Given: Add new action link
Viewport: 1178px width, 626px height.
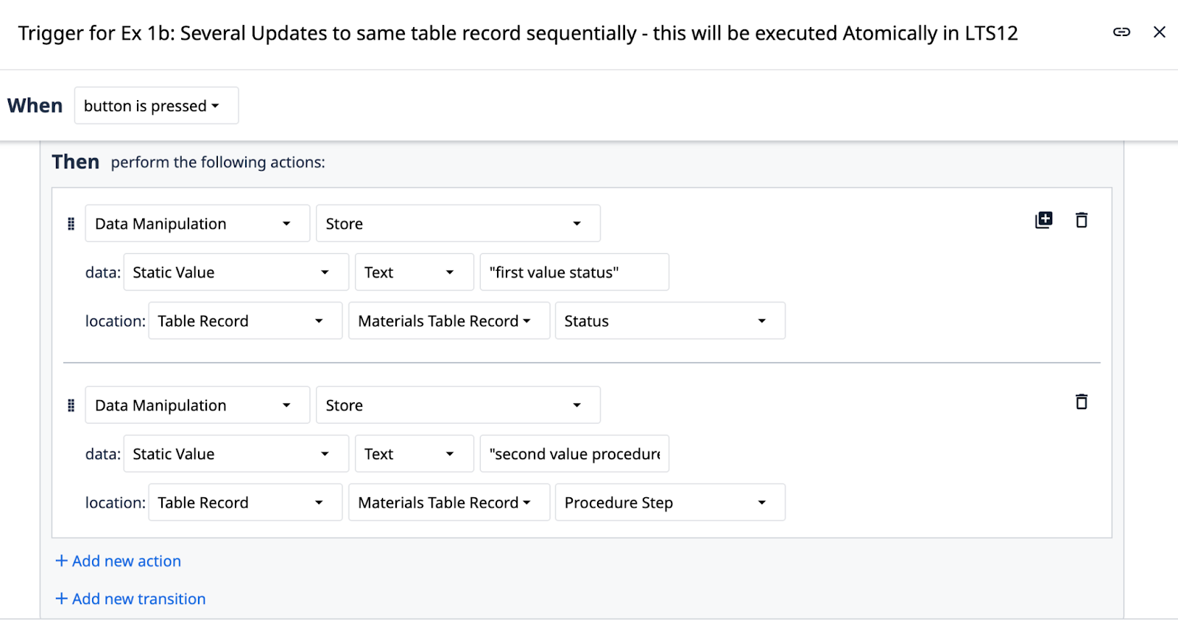Looking at the screenshot, I should [x=119, y=561].
